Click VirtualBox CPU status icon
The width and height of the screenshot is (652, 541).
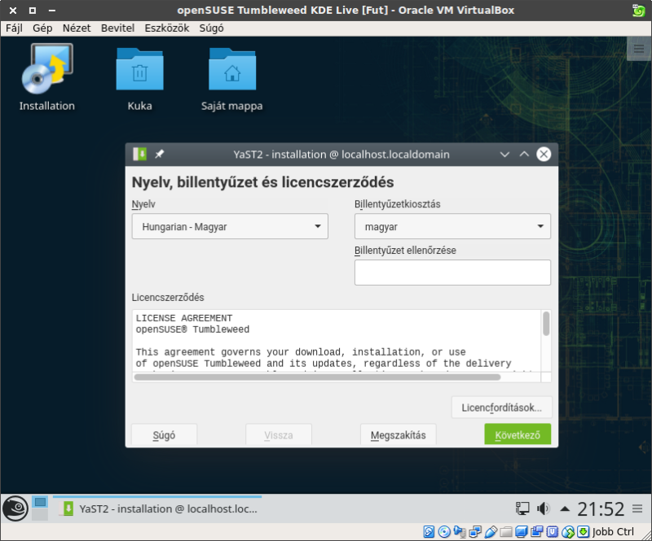coord(553,532)
